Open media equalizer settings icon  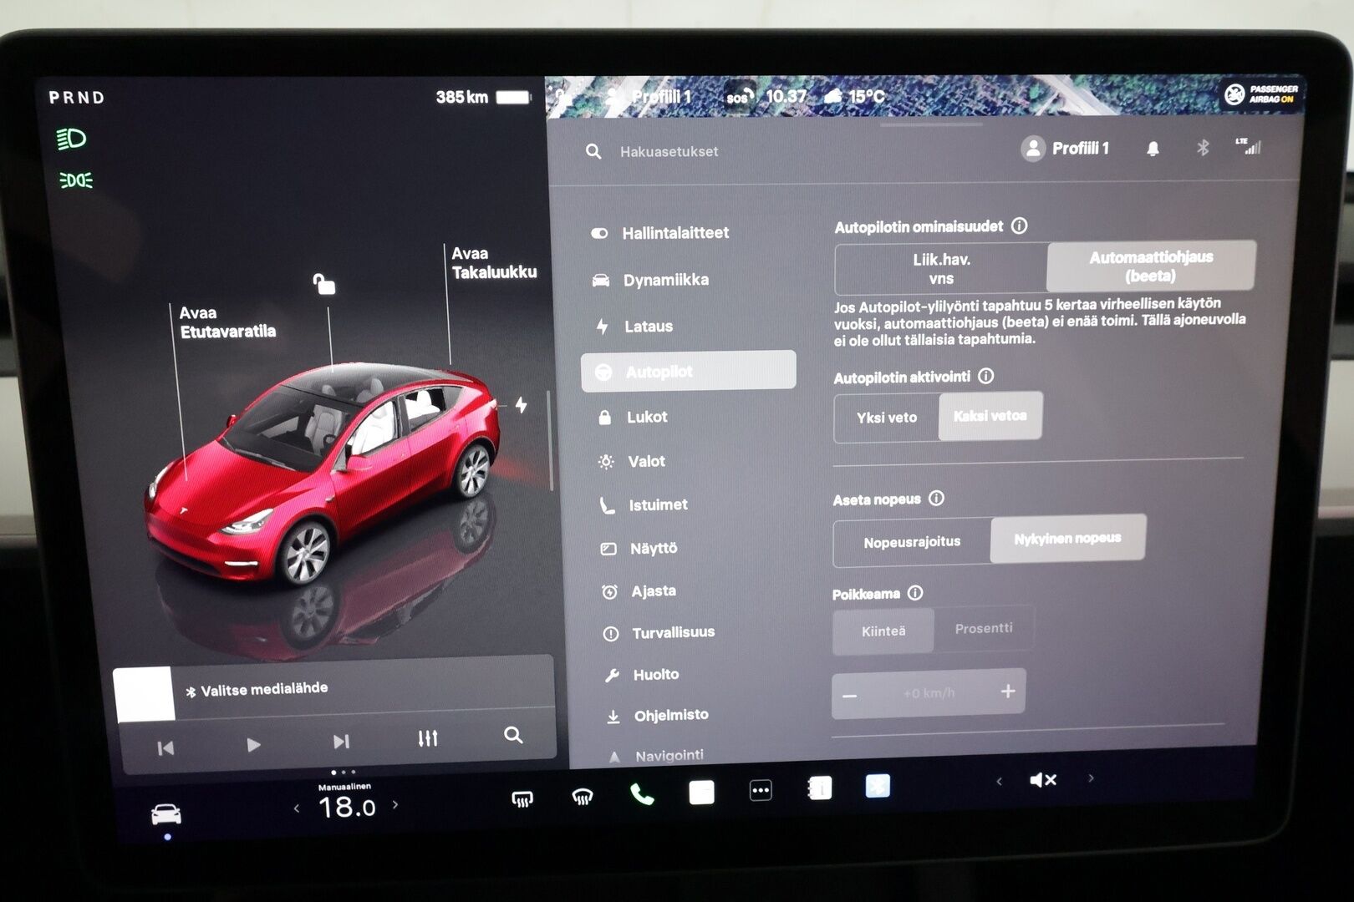tap(427, 738)
